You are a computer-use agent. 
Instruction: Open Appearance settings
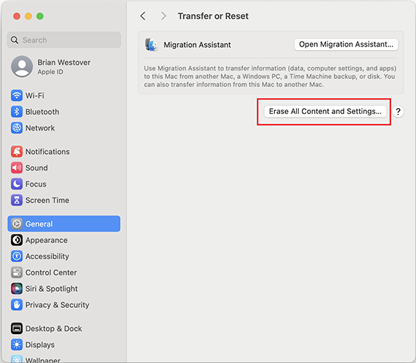pyautogui.click(x=64, y=240)
